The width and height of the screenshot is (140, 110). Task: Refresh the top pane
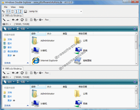(22, 20)
